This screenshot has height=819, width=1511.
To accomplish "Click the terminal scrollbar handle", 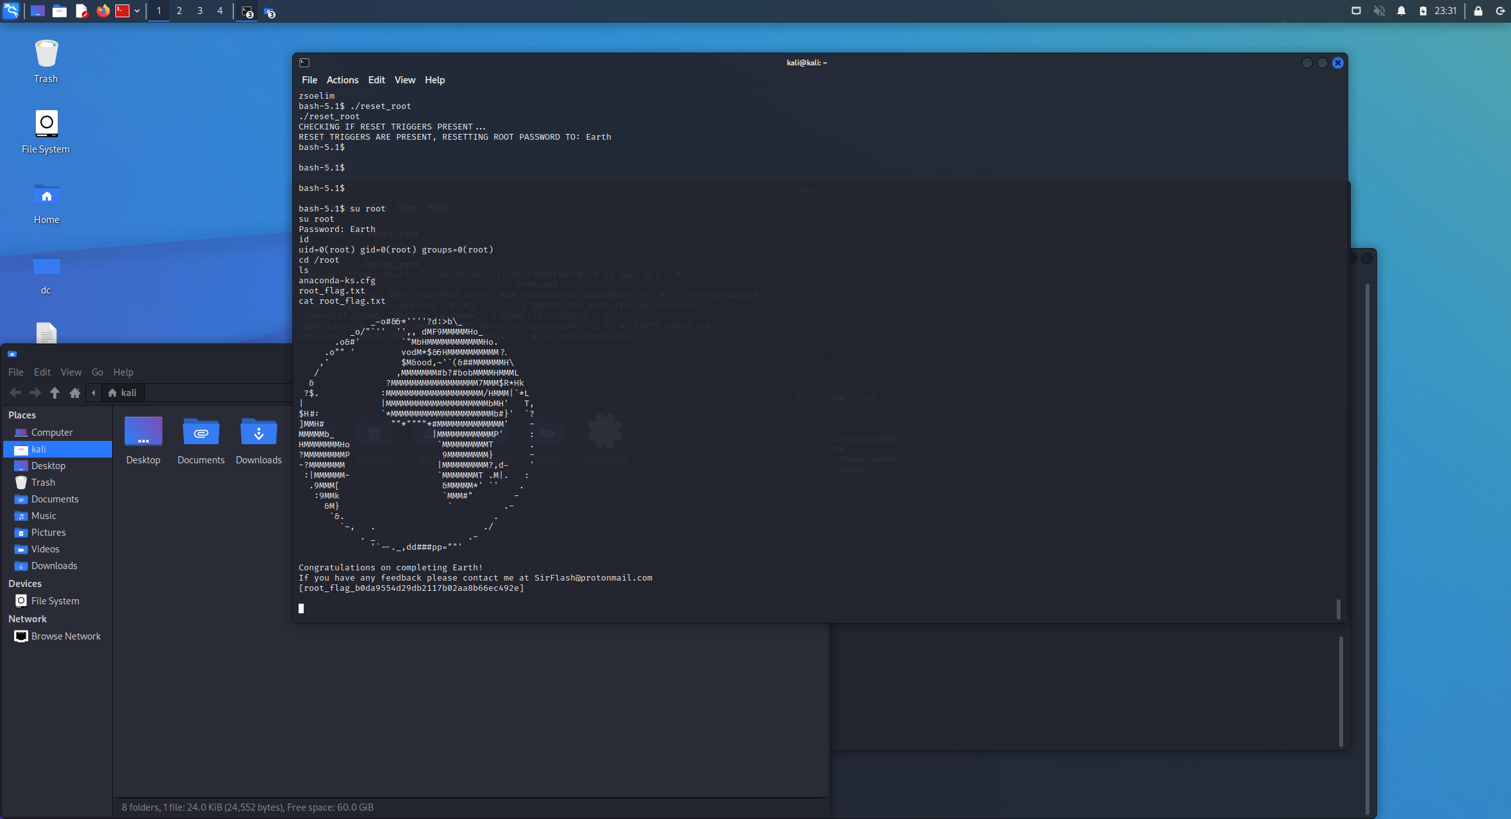I will 1339,609.
